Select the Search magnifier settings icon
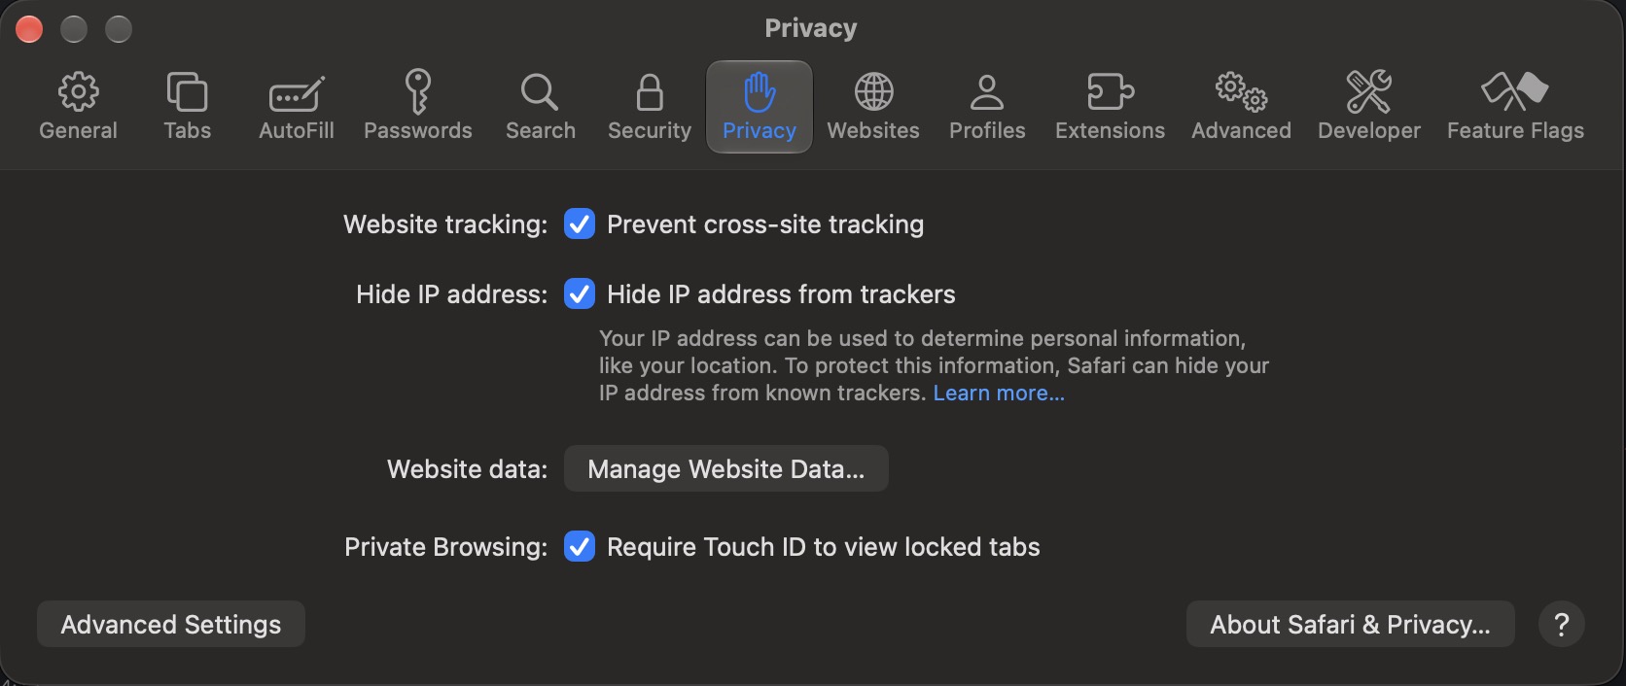This screenshot has height=686, width=1626. (x=541, y=107)
